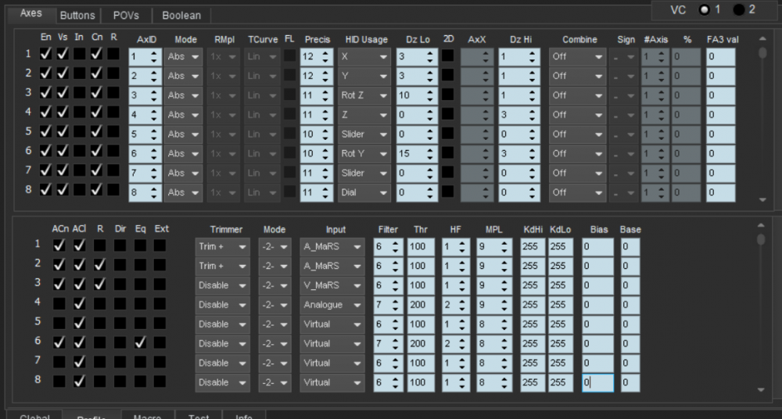Switch to the Buttons tab
Image resolution: width=782 pixels, height=419 pixels.
click(x=77, y=15)
